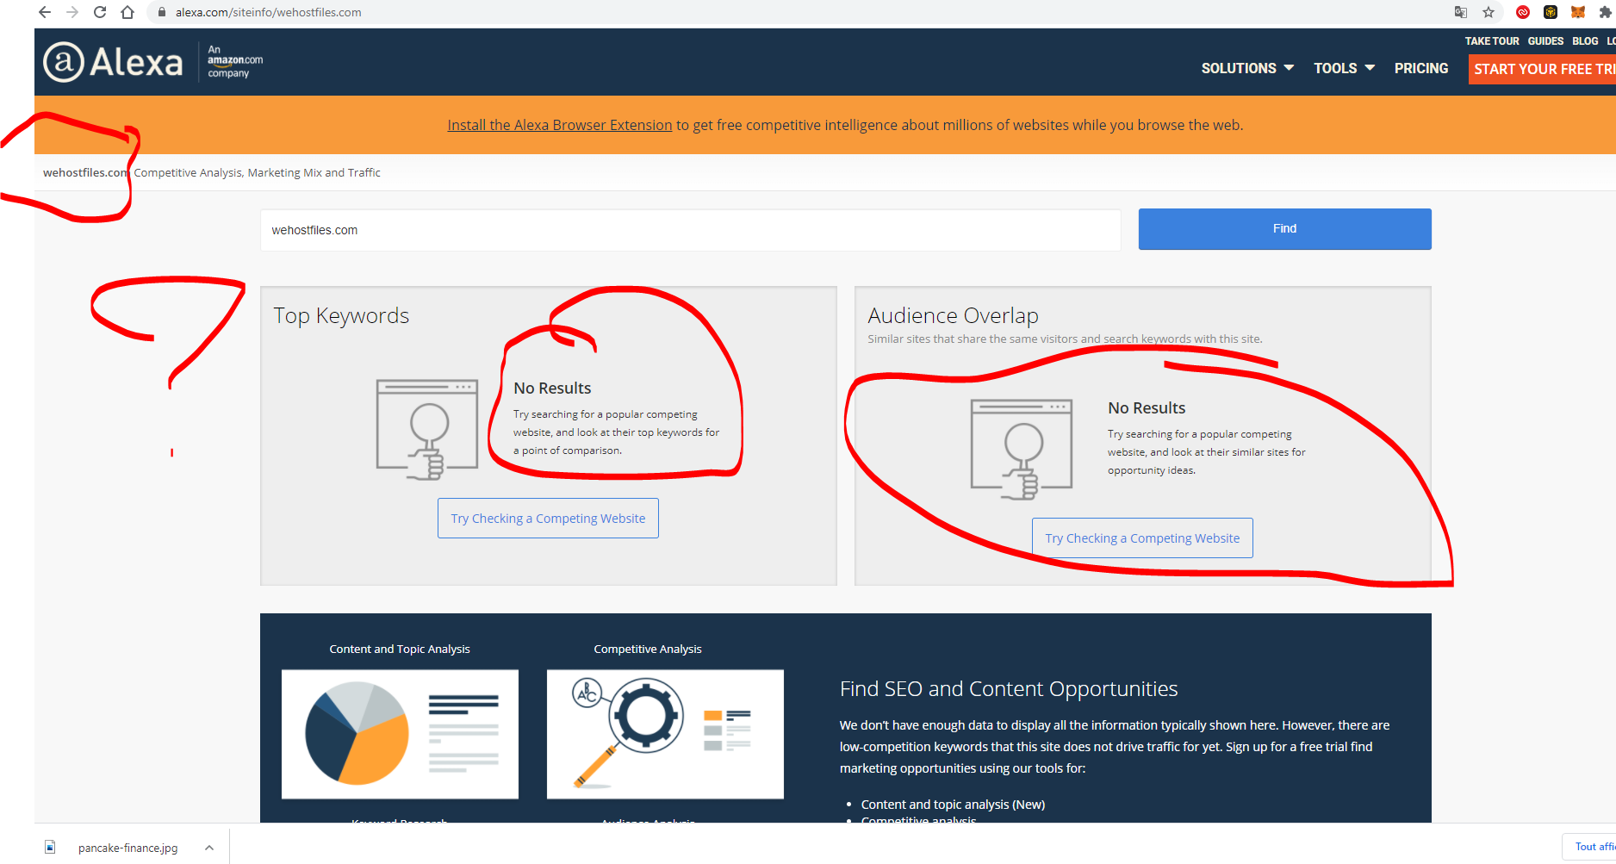Focus the wehostfiles.com search field

pyautogui.click(x=691, y=230)
